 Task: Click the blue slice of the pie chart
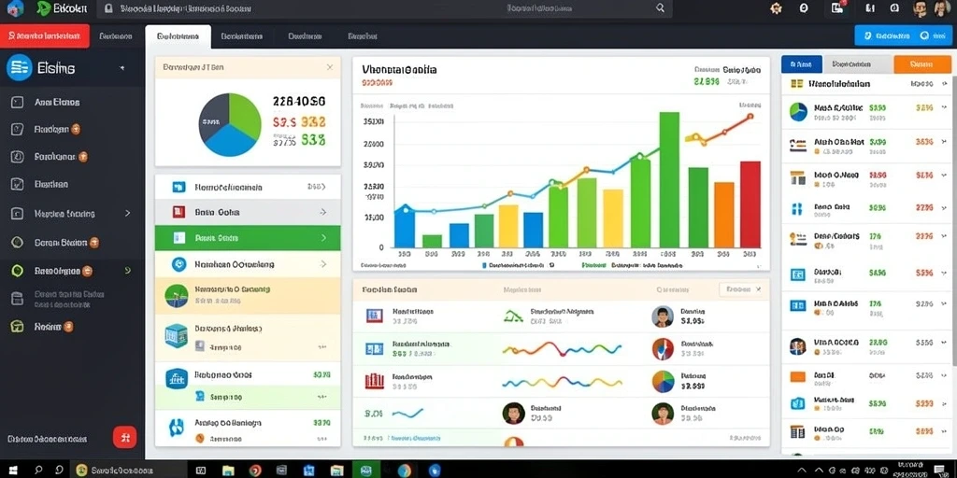(x=228, y=141)
